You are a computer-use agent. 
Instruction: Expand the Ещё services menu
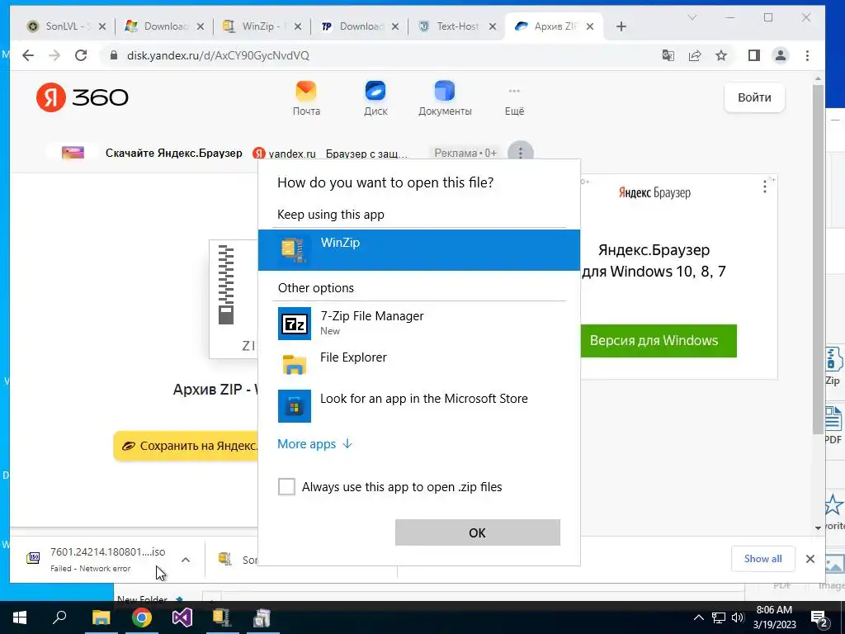point(514,100)
